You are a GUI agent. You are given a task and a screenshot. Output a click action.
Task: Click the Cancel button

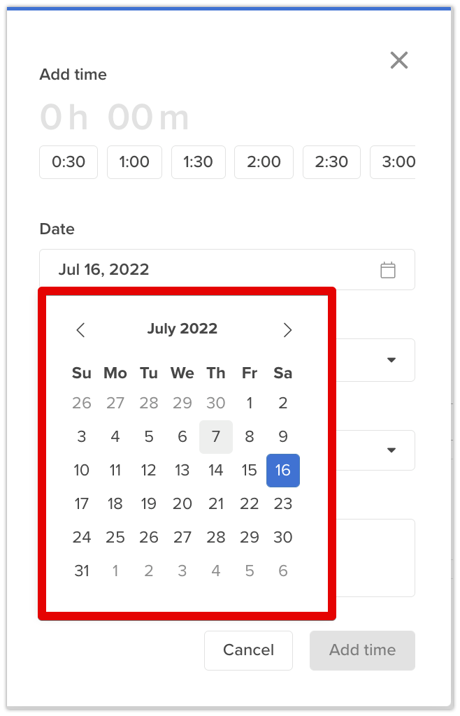coord(248,650)
